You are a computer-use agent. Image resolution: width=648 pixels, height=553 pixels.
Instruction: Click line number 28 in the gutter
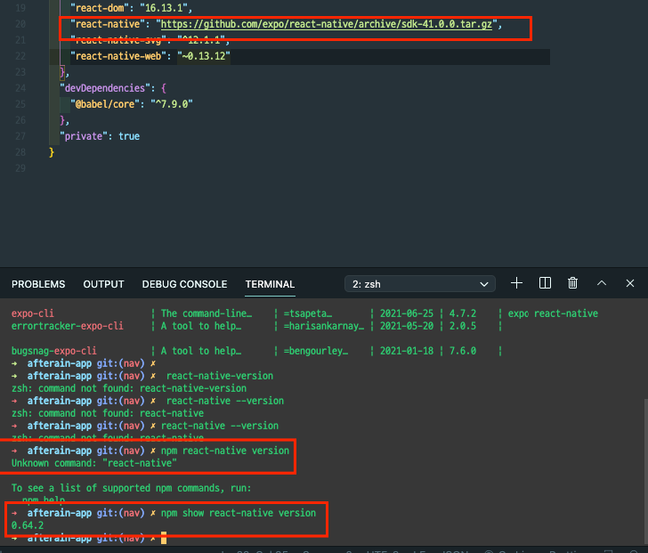pos(20,152)
